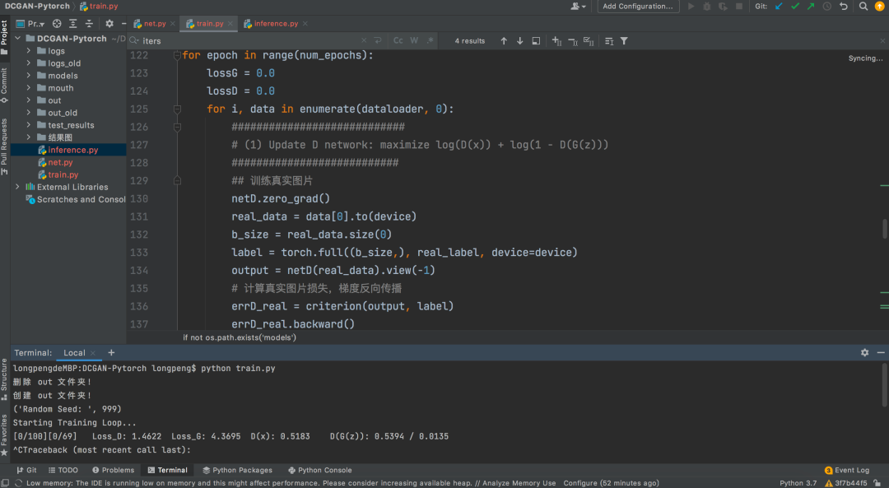
Task: Minimize the terminal panel with minus icon
Action: [x=881, y=352]
